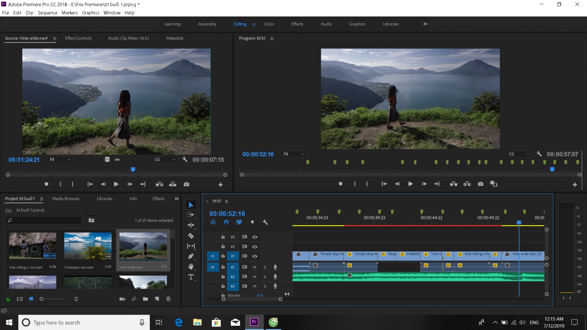Select the Razor tool
The height and width of the screenshot is (330, 587).
[x=191, y=236]
